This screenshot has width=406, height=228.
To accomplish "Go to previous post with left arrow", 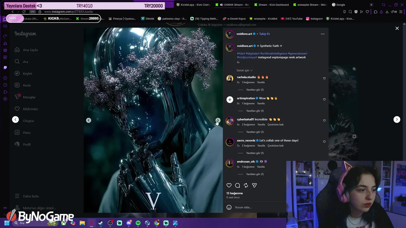I will (15, 119).
